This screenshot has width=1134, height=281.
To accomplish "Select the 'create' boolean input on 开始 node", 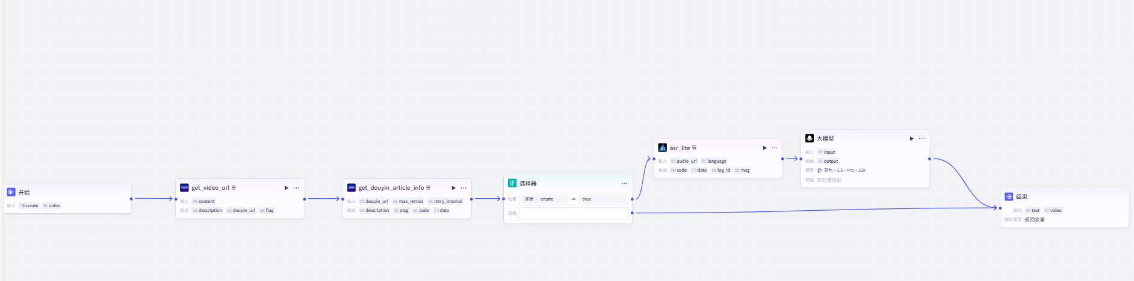I will coord(29,205).
